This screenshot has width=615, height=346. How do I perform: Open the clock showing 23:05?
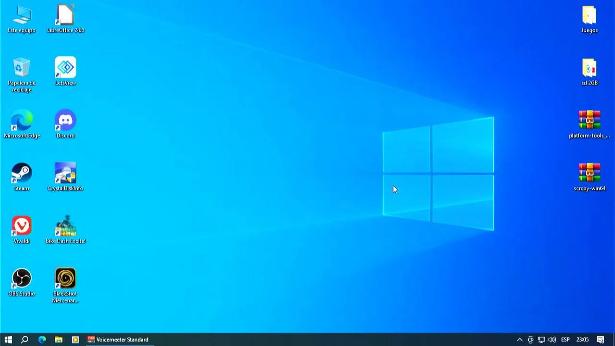582,340
